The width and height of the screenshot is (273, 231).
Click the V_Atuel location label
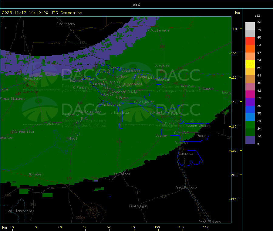(x=156, y=112)
